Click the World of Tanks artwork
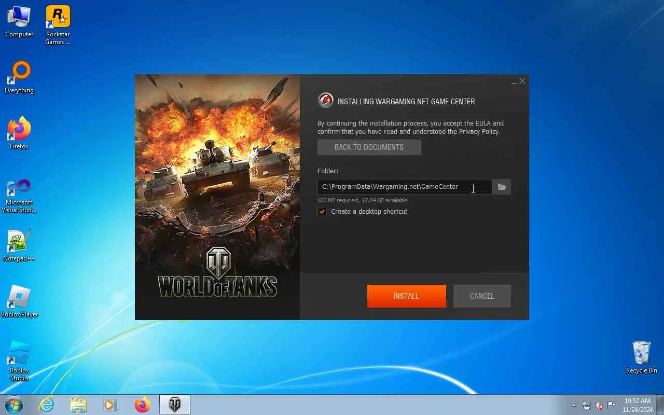This screenshot has width=664, height=415. coord(217,197)
